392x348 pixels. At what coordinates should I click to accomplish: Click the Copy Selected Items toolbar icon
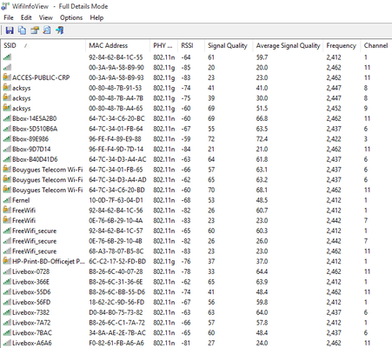coord(22,30)
